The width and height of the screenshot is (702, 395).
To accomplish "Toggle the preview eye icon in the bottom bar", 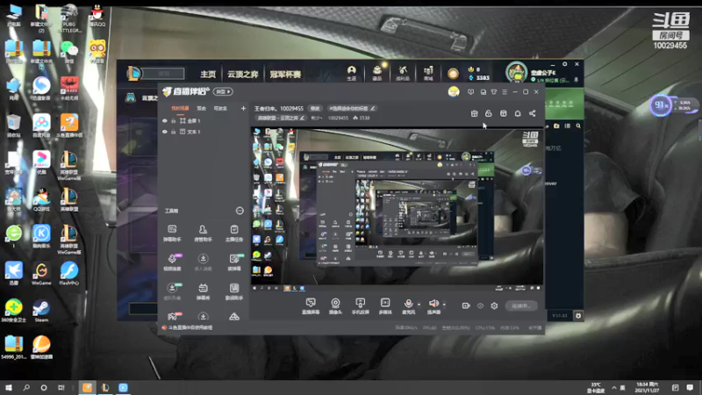I will (480, 305).
